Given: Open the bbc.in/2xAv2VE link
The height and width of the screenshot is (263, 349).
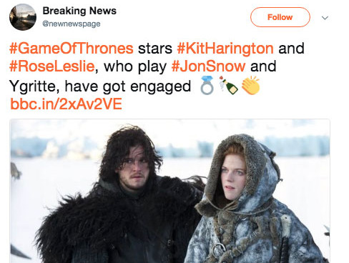Looking at the screenshot, I should pos(67,104).
